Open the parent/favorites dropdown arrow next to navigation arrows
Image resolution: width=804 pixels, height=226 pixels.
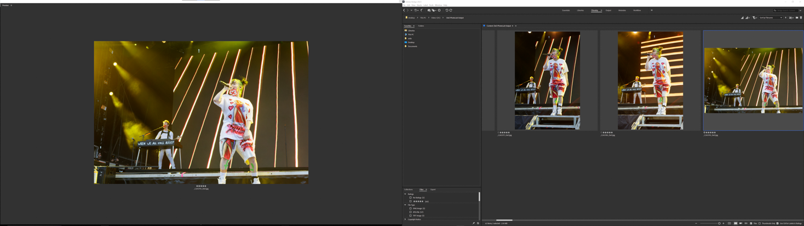click(x=411, y=10)
